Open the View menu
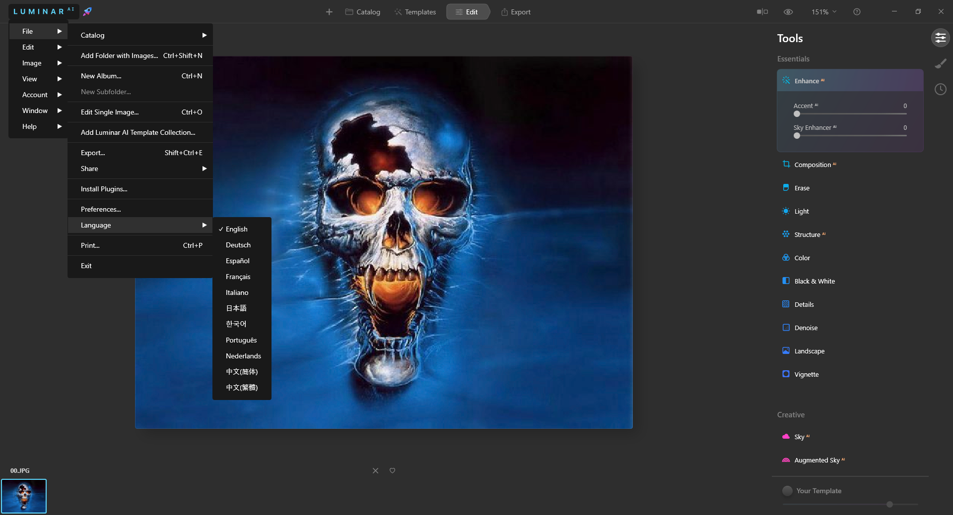953x515 pixels. (38, 79)
